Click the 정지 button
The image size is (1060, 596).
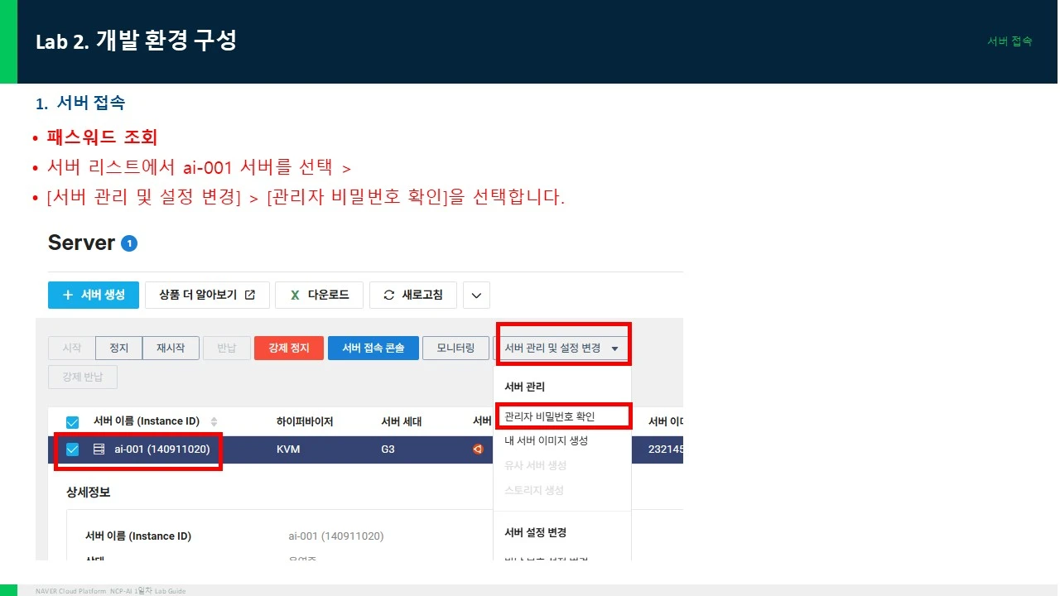pyautogui.click(x=118, y=348)
